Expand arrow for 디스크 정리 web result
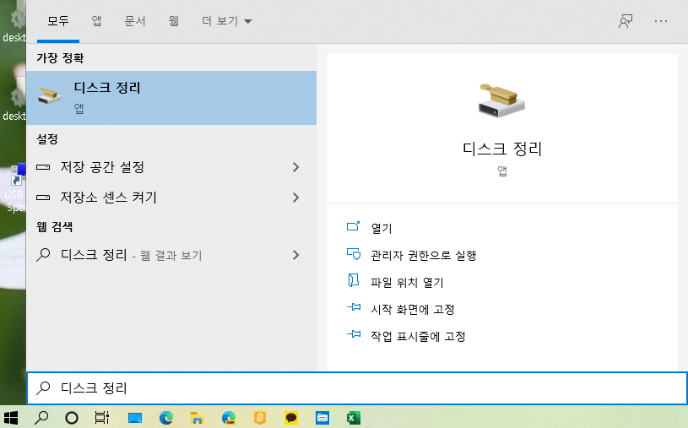 [295, 255]
